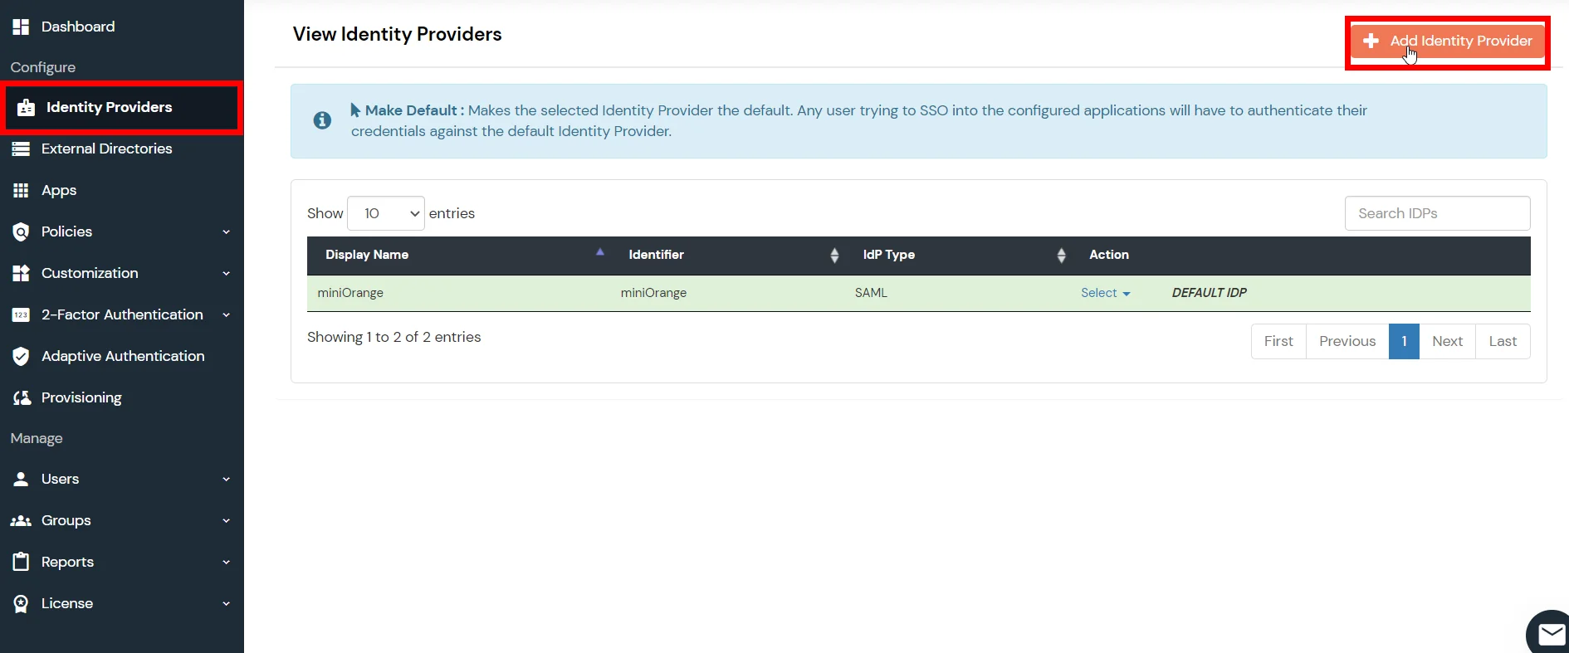Expand the Reports submenu chevron
This screenshot has width=1569, height=653.
coord(226,563)
